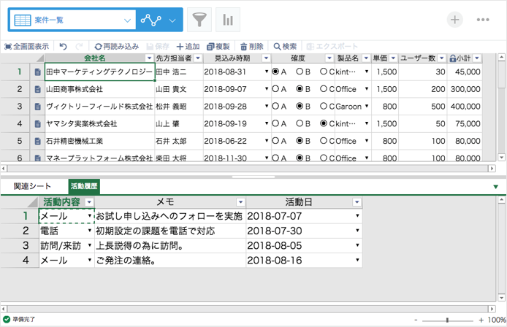
Task: Select radio A in row 5 確度
Action: tap(275, 141)
